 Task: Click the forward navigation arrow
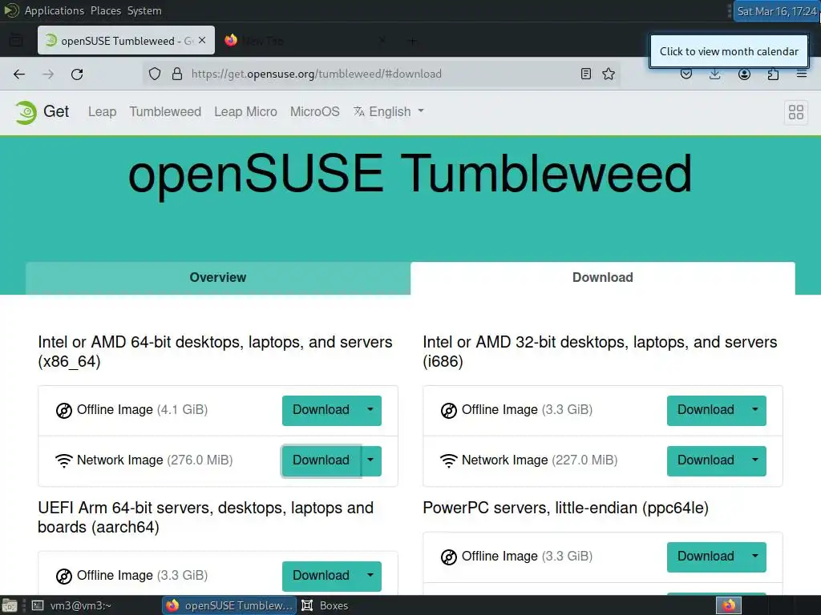48,74
